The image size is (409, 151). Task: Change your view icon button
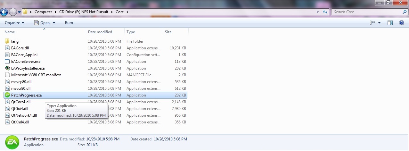pyautogui.click(x=372, y=23)
